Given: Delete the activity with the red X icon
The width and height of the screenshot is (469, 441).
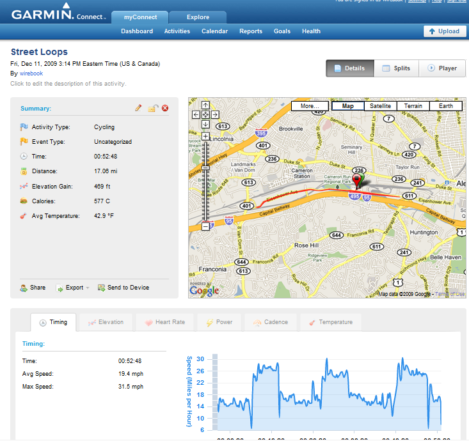Looking at the screenshot, I should click(165, 108).
